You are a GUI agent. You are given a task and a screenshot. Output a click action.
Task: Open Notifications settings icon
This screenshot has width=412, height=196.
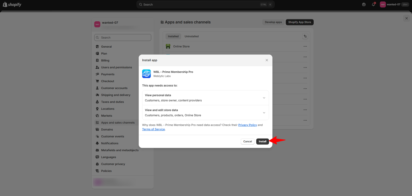click(x=97, y=143)
